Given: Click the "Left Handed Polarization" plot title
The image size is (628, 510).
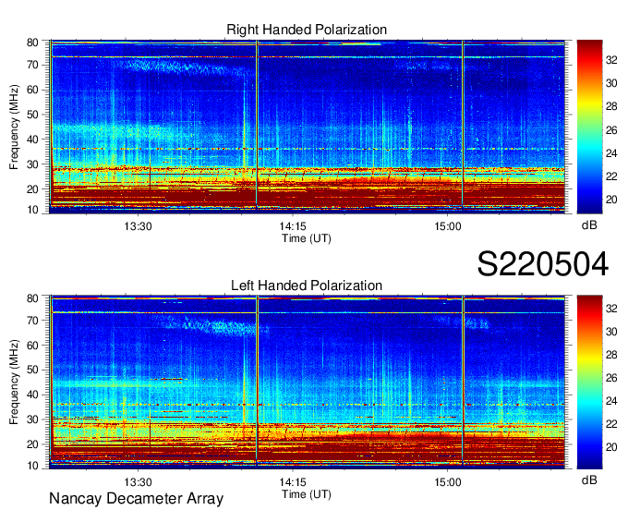Looking at the screenshot, I should click(x=307, y=285).
